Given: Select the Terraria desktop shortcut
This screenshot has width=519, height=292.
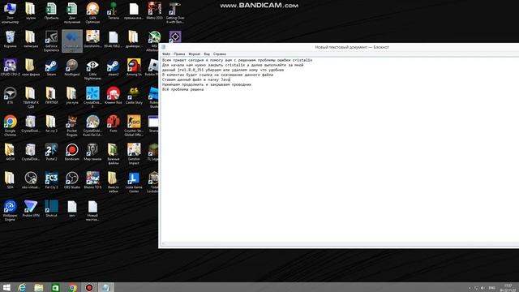Looking at the screenshot, I should [x=114, y=11].
